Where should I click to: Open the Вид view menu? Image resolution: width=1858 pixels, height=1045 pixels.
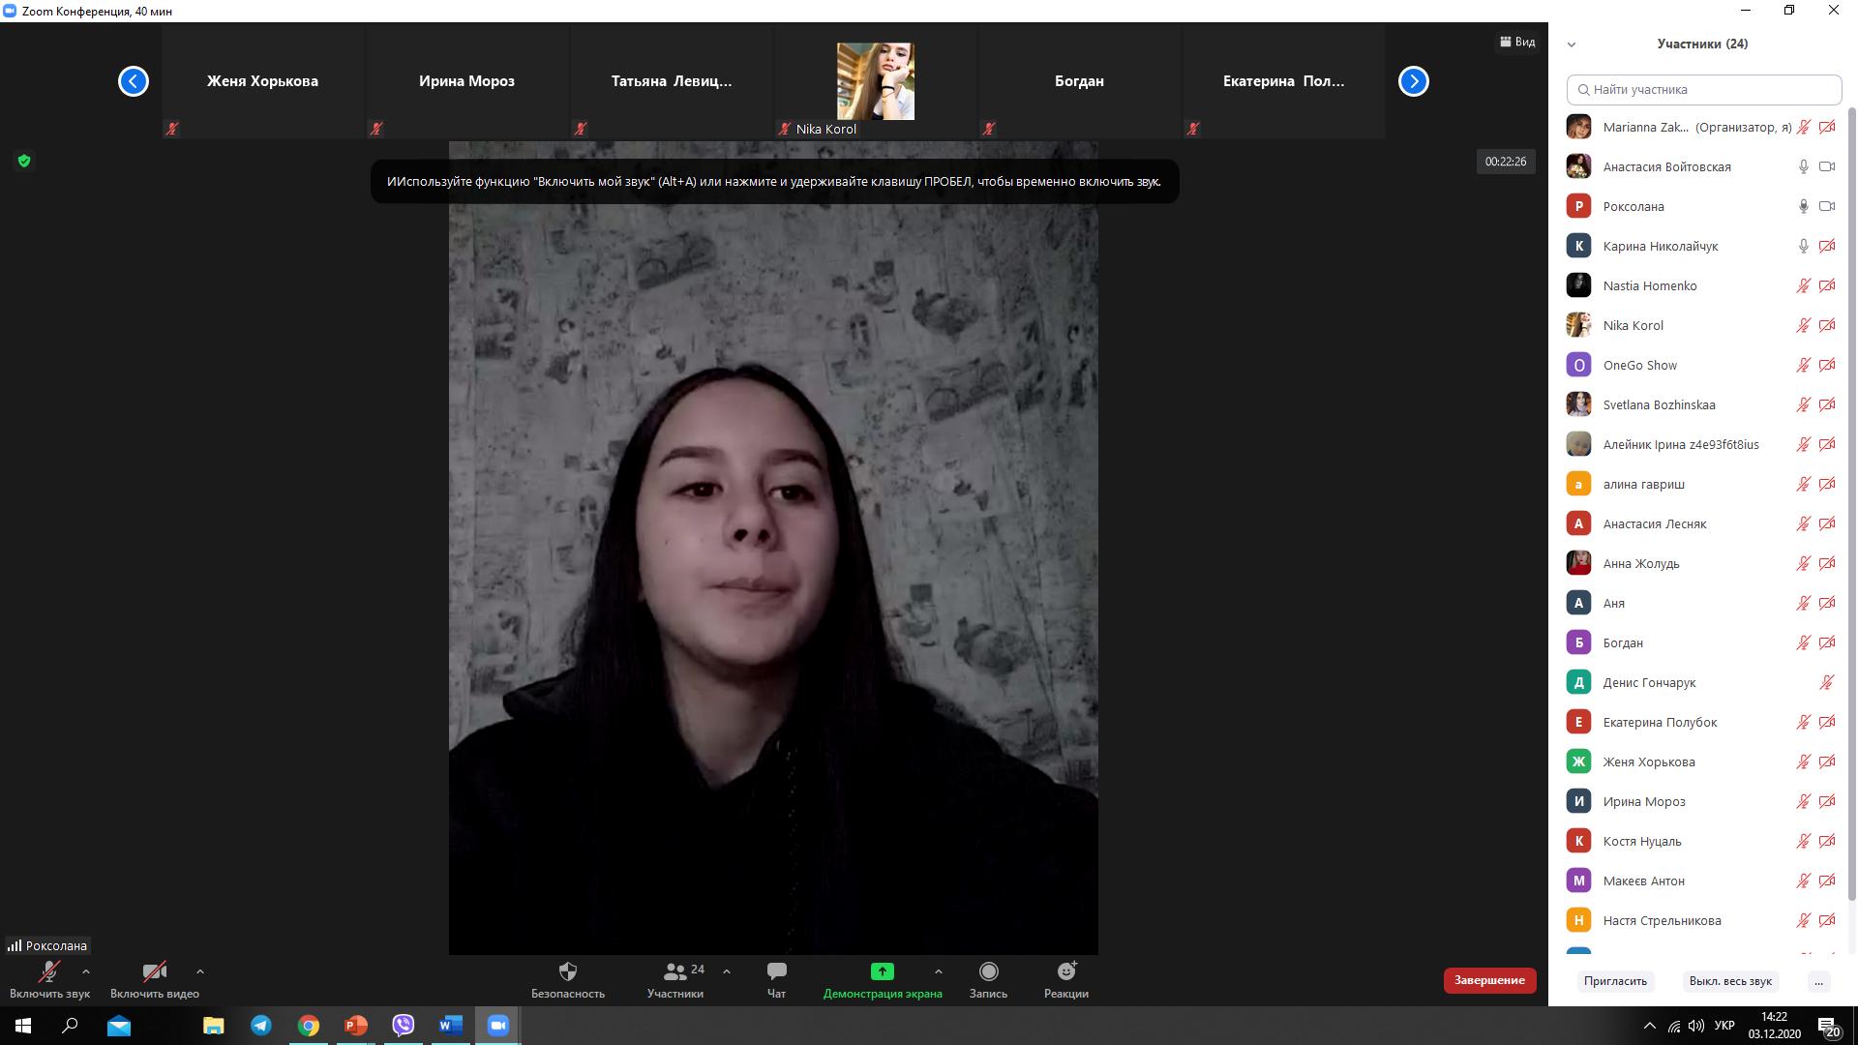pos(1517,42)
